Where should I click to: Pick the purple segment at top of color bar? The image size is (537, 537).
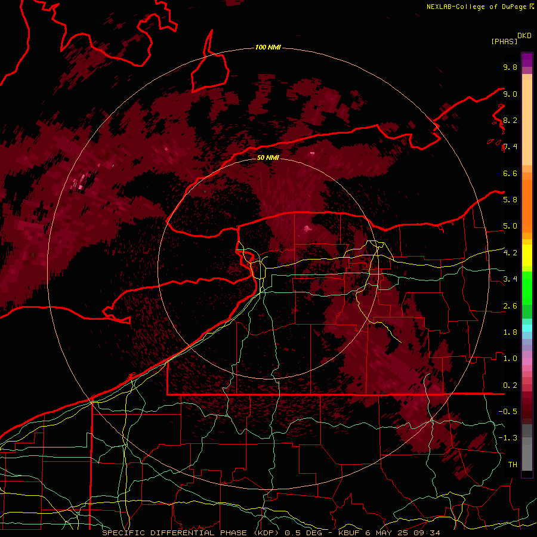[527, 60]
